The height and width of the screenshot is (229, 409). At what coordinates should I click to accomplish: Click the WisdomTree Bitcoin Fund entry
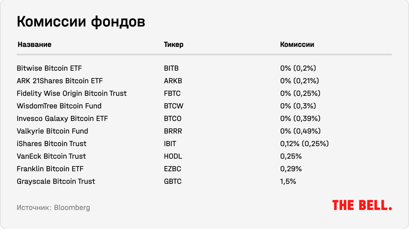59,106
